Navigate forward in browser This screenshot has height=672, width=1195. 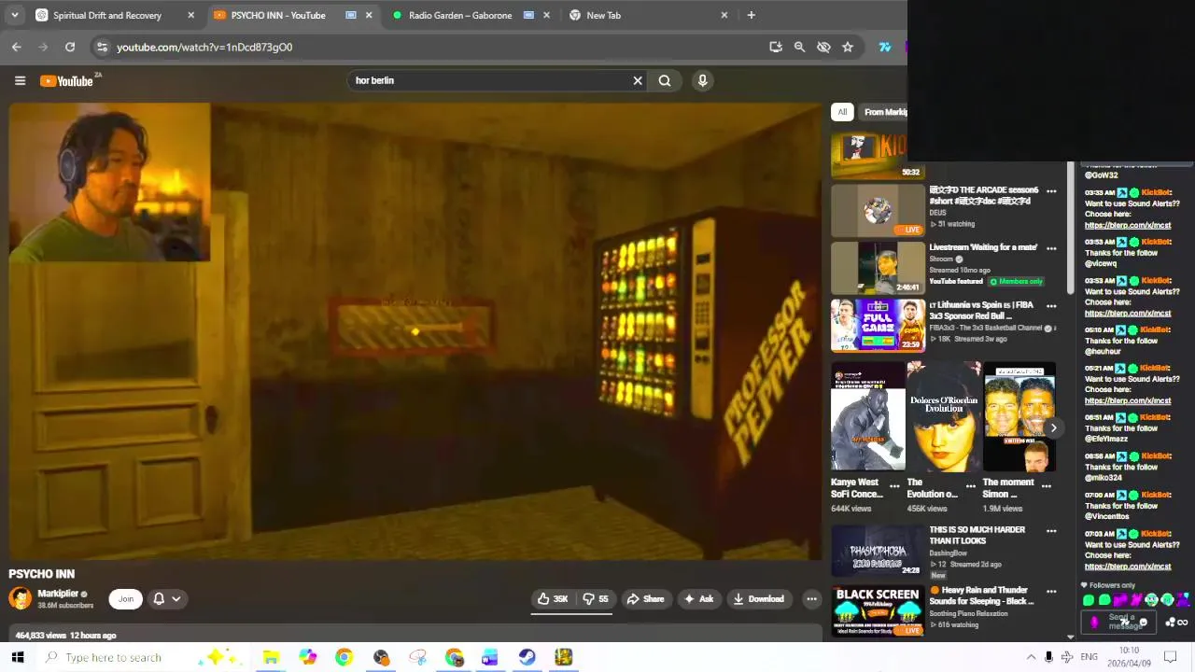(43, 47)
